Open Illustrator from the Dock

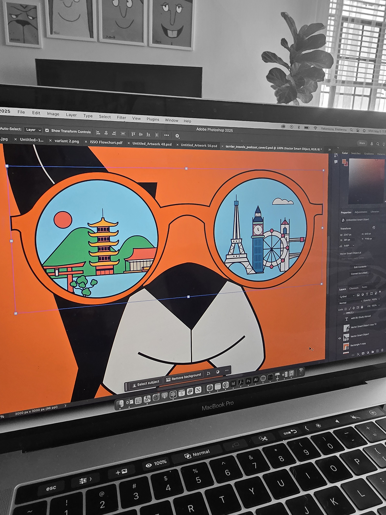tap(256, 380)
